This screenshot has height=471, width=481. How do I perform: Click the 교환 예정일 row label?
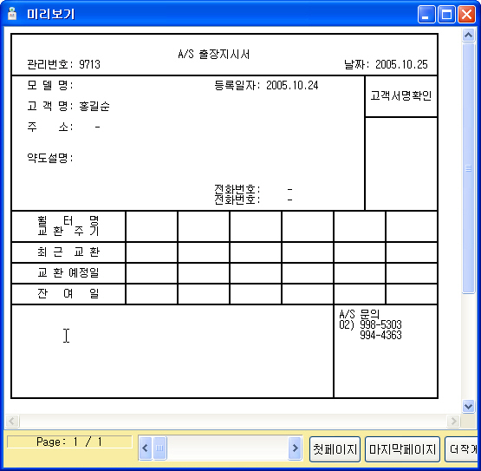point(68,272)
